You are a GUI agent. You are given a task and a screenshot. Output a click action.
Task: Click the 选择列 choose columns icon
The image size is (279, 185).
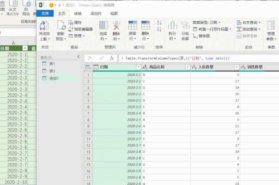tap(104, 25)
